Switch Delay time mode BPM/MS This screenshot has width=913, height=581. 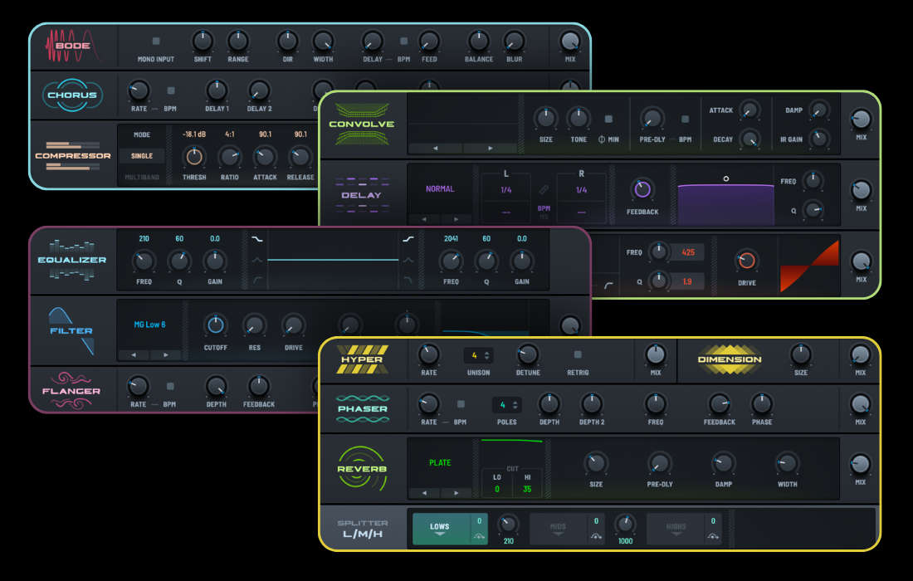[x=544, y=212]
